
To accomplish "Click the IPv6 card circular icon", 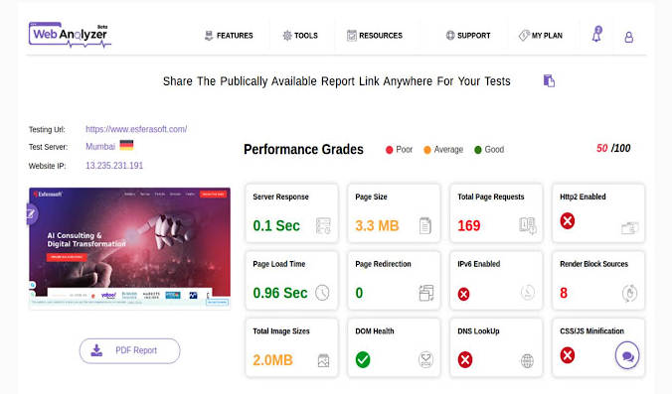I will [x=528, y=293].
